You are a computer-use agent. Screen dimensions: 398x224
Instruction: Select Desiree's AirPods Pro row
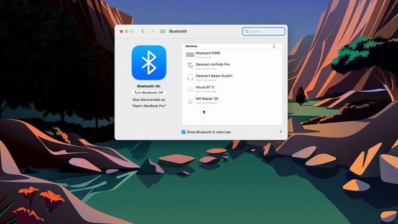[x=232, y=67]
